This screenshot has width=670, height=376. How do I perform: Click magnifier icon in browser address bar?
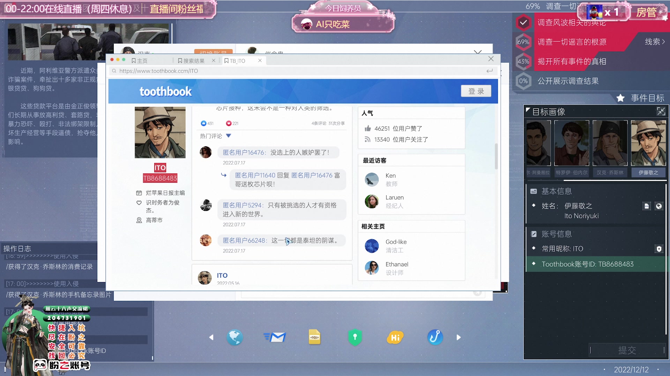coord(114,71)
